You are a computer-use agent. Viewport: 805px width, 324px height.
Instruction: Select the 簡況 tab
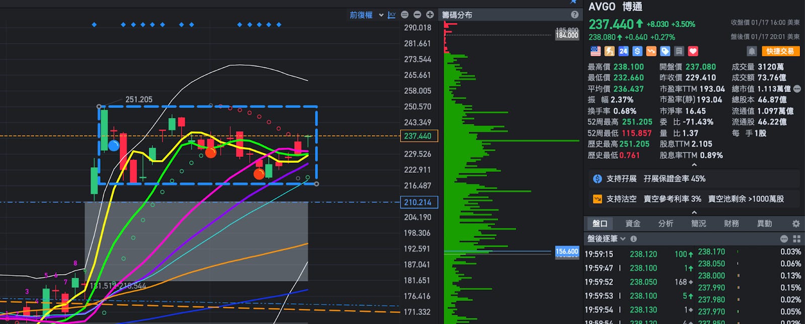click(x=698, y=224)
